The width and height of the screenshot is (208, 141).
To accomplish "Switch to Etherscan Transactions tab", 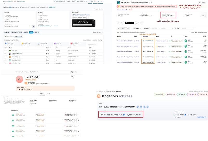I will tap(7, 32).
